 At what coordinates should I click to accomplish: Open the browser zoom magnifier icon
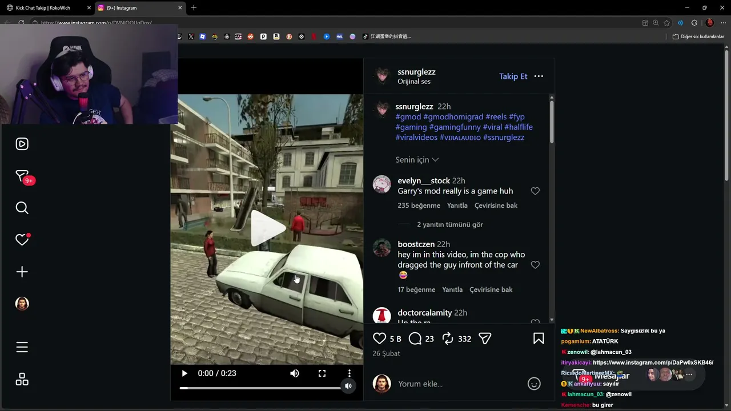click(x=656, y=23)
